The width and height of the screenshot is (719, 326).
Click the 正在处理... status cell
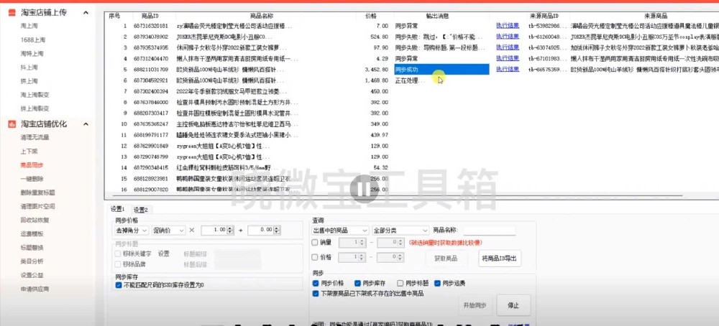coord(410,80)
